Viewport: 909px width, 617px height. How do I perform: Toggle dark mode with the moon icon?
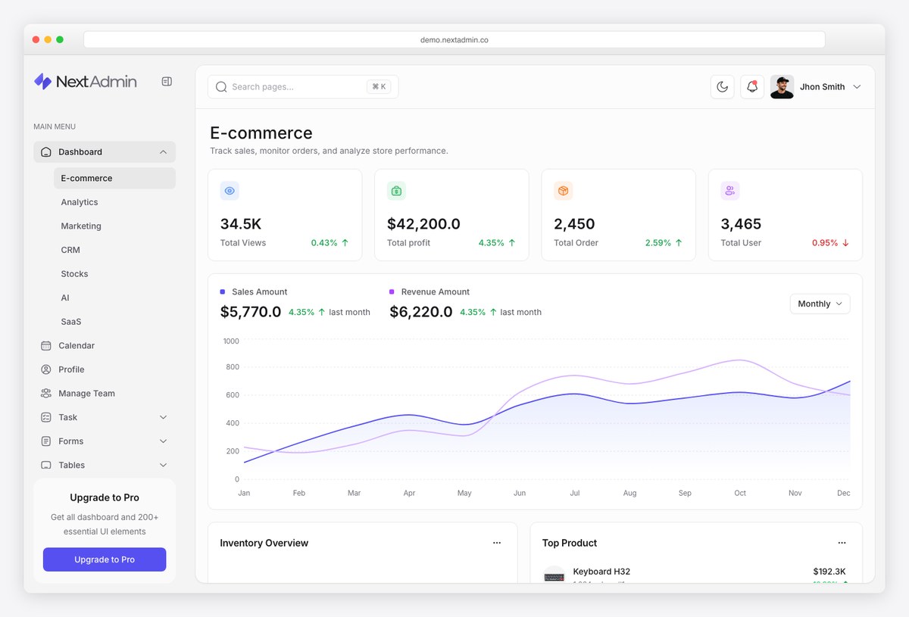coord(723,87)
